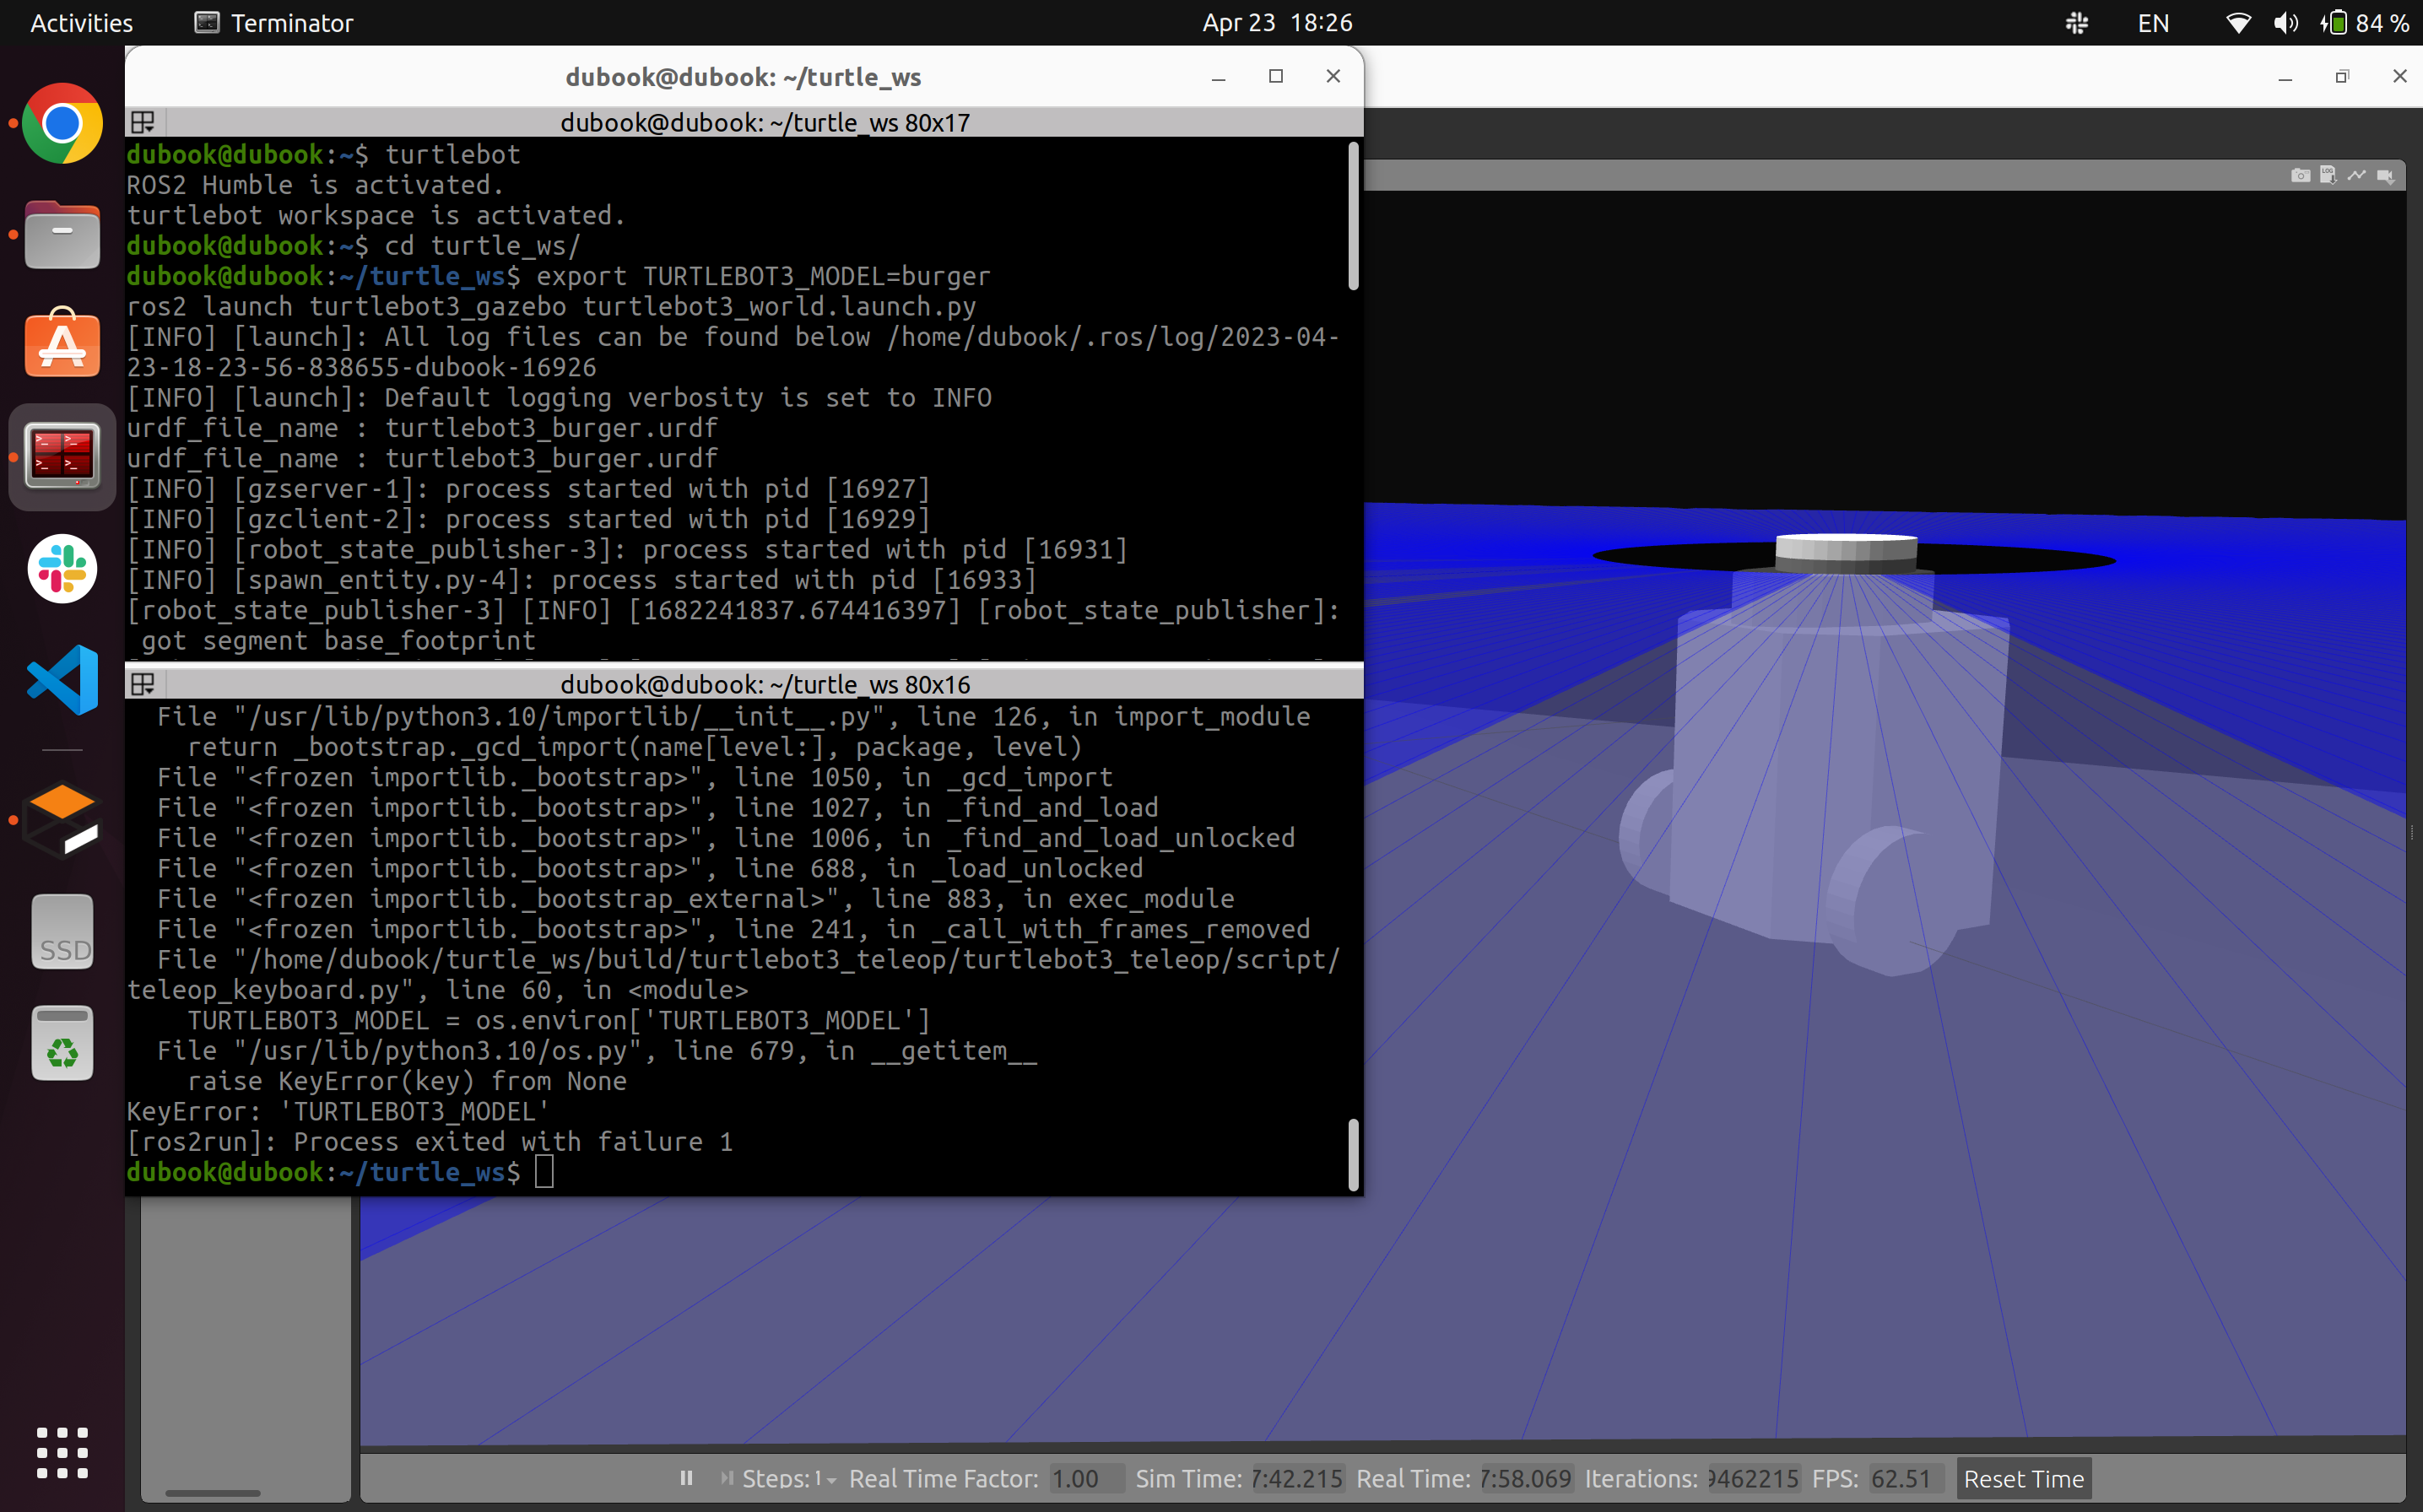The image size is (2423, 1512).
Task: Click the video record camera icon
Action: 2386,176
